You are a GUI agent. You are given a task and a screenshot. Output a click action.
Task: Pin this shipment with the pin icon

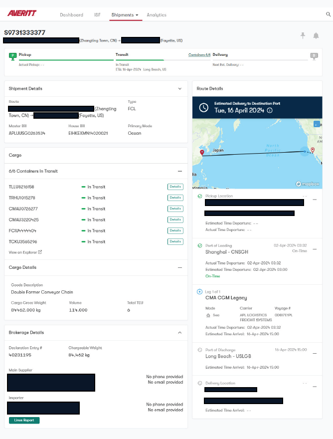[303, 35]
